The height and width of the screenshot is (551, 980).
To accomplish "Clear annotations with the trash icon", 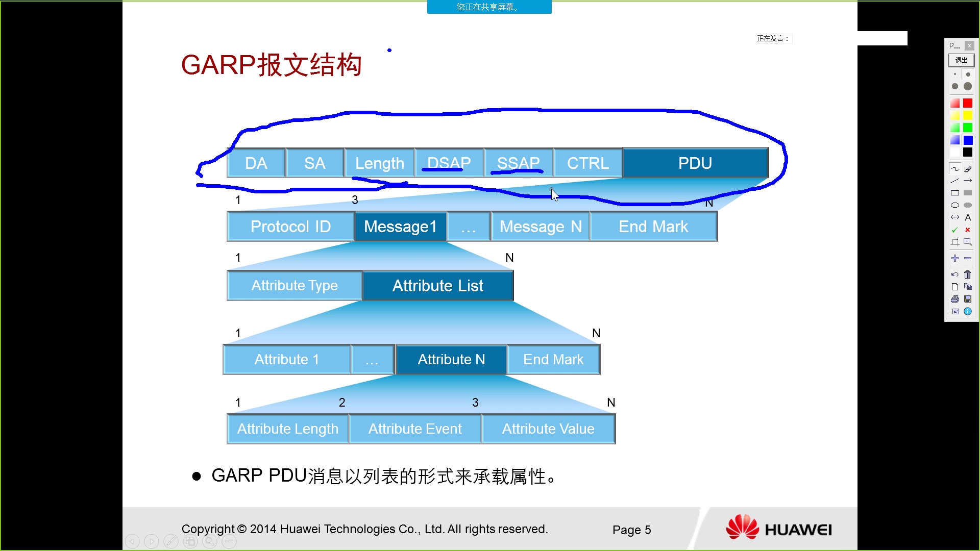I will (968, 274).
